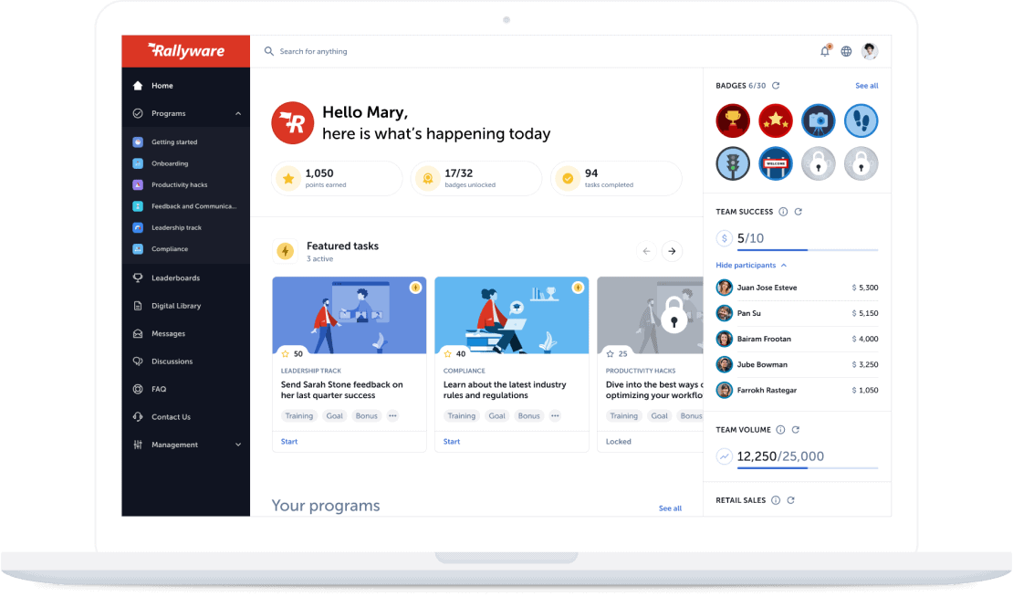The image size is (1013, 597).
Task: Click the Team Volume info icon
Action: coord(780,430)
